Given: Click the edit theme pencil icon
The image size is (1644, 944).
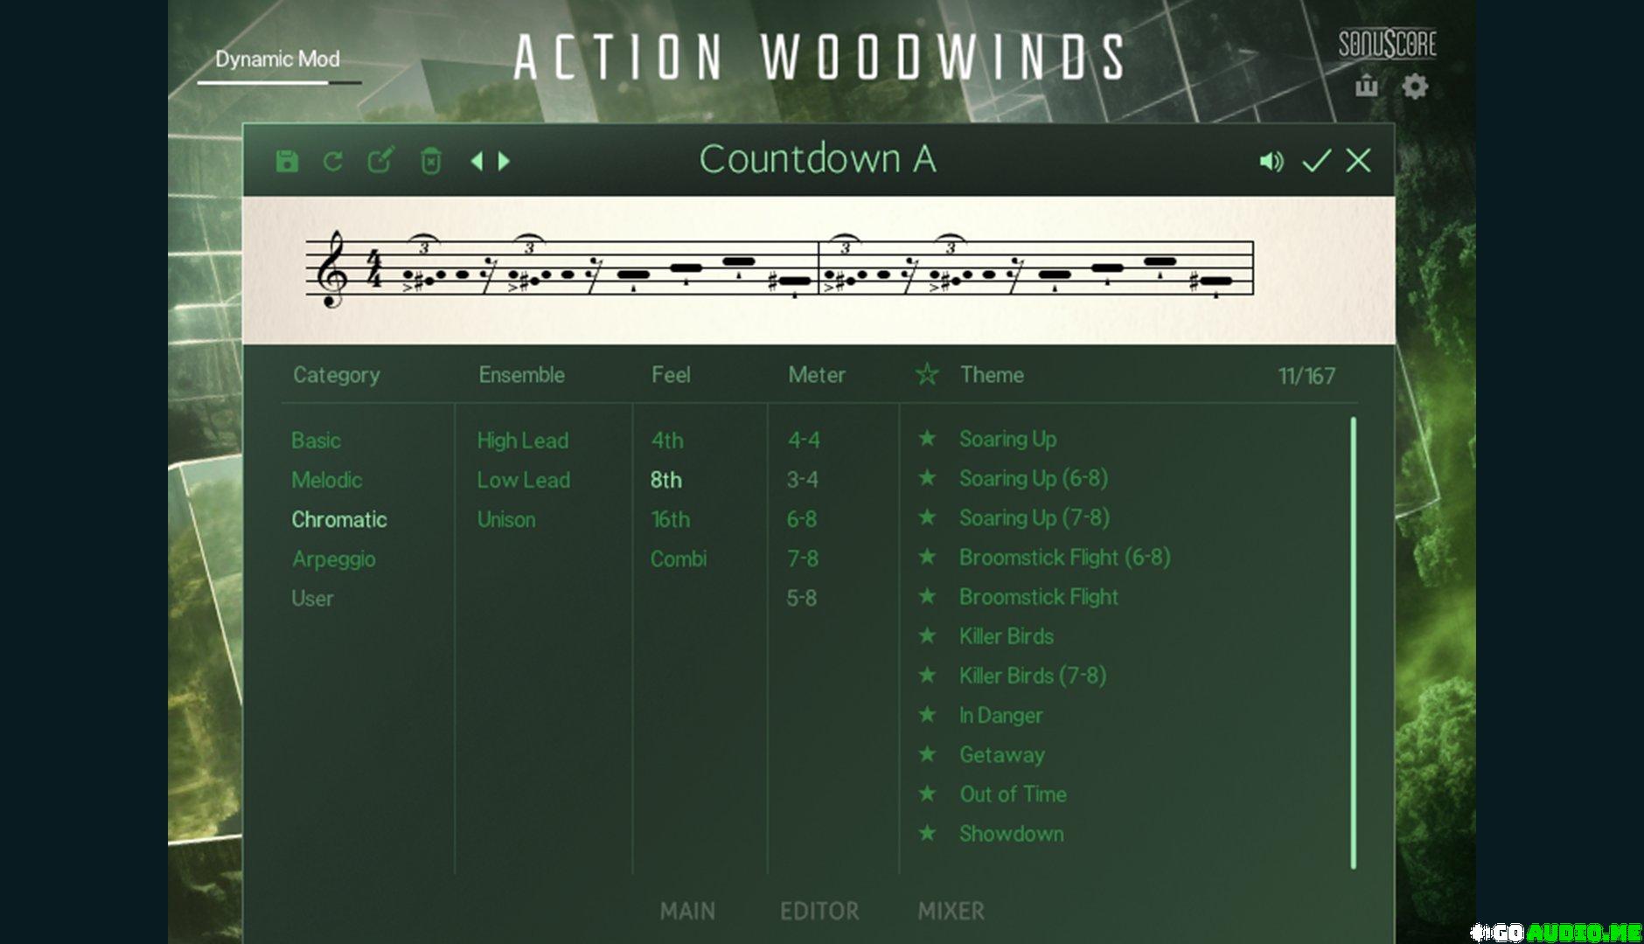Looking at the screenshot, I should point(380,160).
